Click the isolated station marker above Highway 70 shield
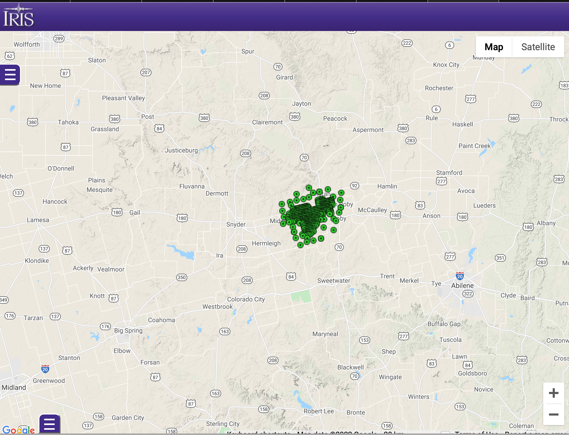The image size is (569, 435). pos(333,230)
